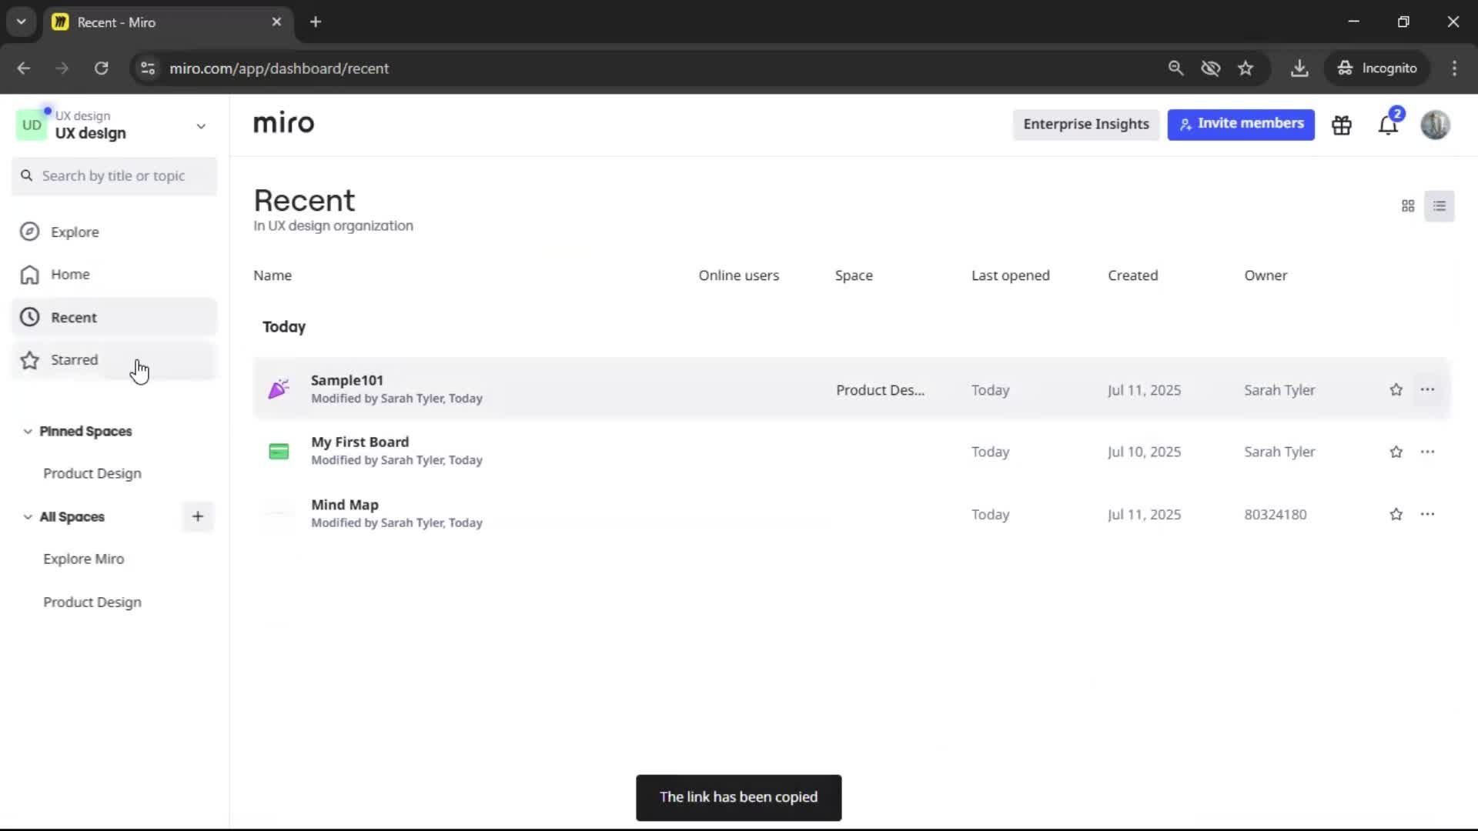This screenshot has height=831, width=1478.
Task: Bookmark this page with star icon
Action: pyautogui.click(x=1246, y=68)
